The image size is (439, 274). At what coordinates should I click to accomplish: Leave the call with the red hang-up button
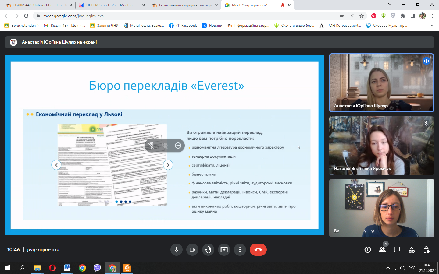(x=258, y=250)
